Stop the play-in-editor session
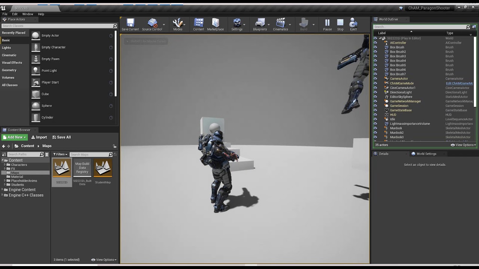Screen dimensions: 479x269 tap(340, 25)
